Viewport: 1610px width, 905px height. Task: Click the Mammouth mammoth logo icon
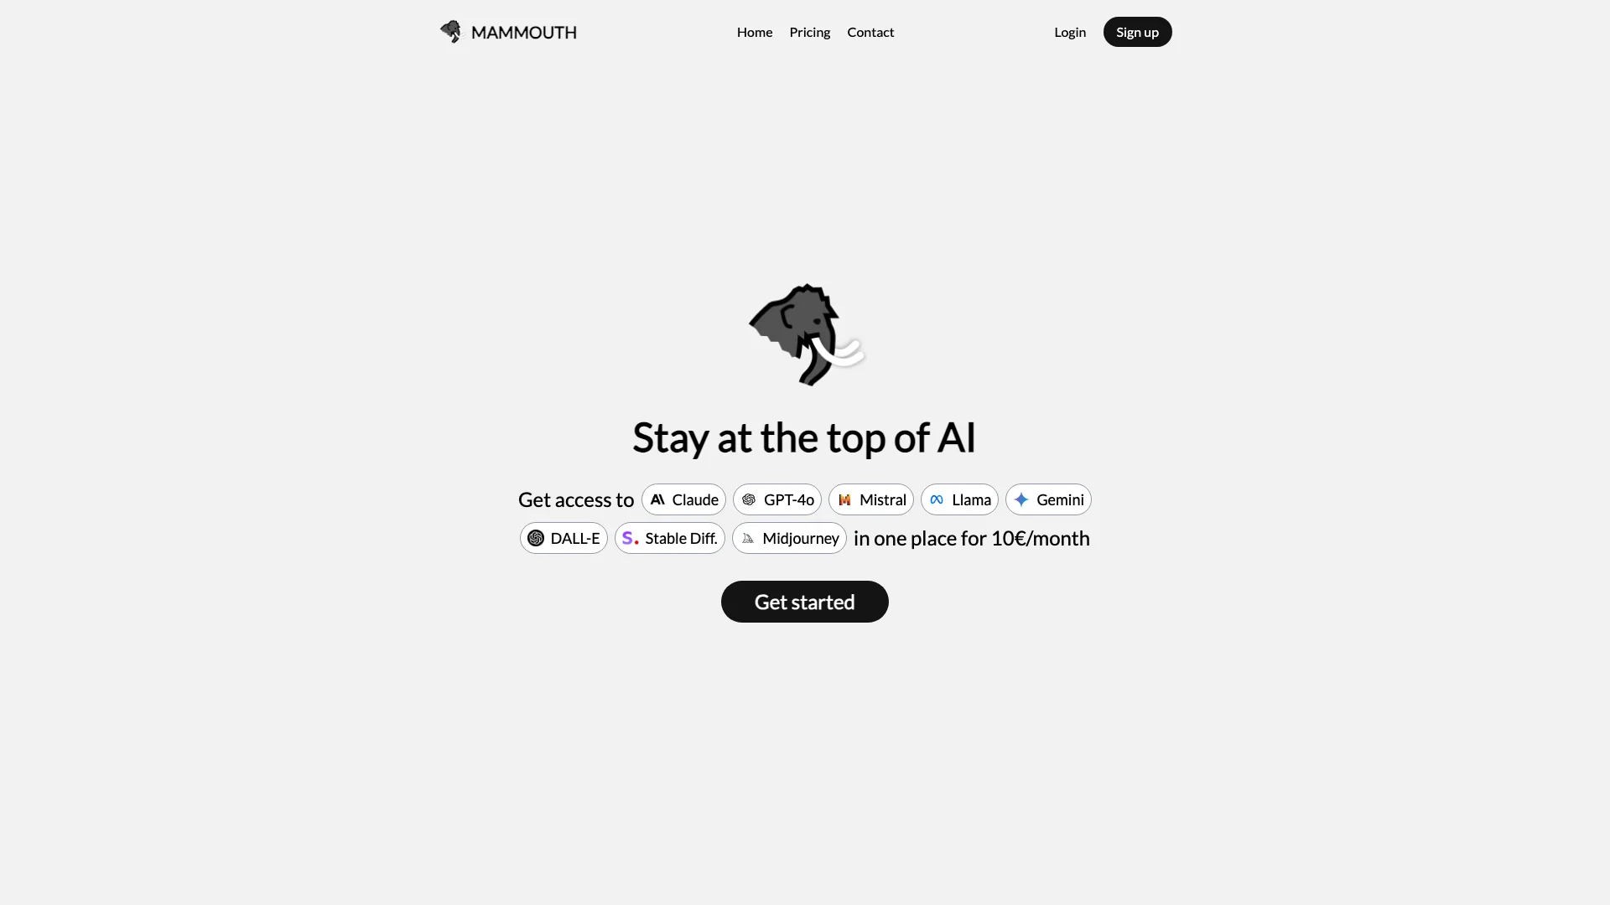click(x=451, y=31)
